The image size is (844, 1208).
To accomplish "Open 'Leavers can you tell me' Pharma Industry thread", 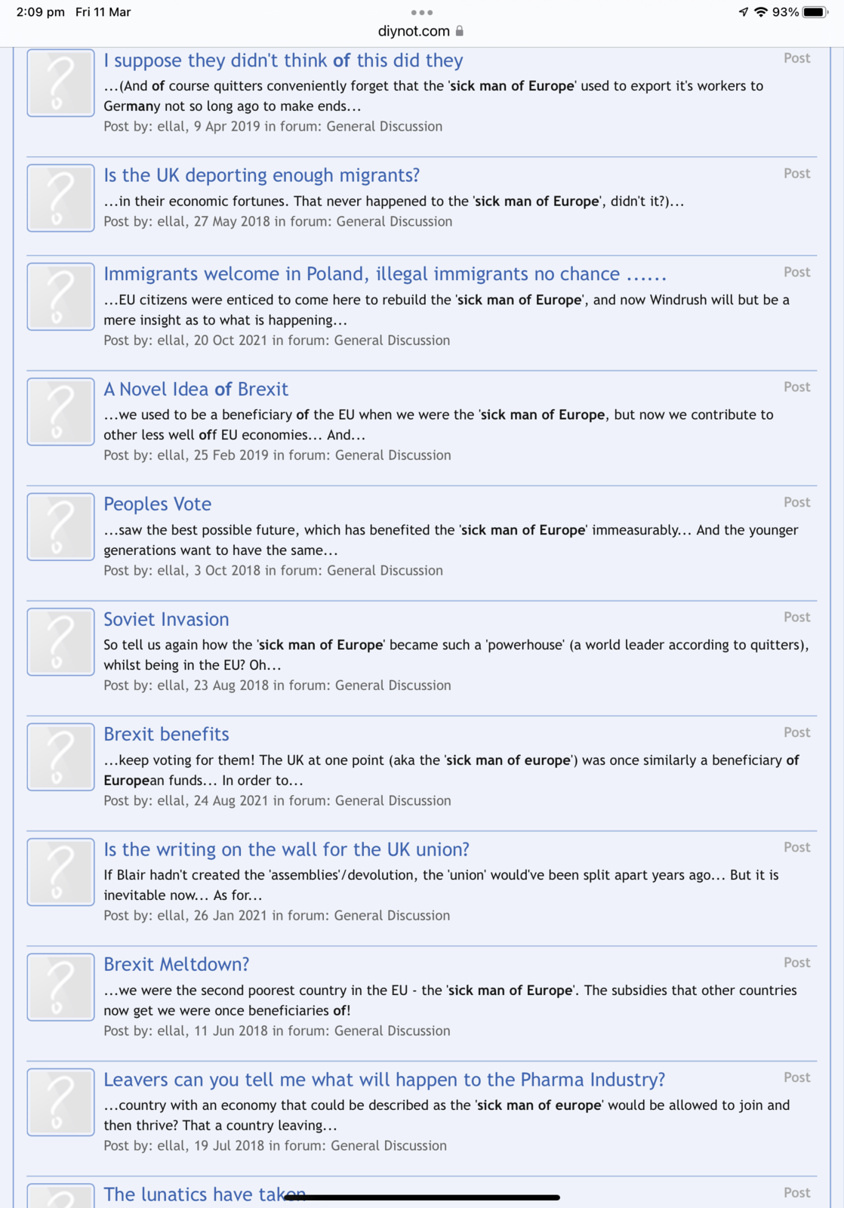I will 383,1080.
